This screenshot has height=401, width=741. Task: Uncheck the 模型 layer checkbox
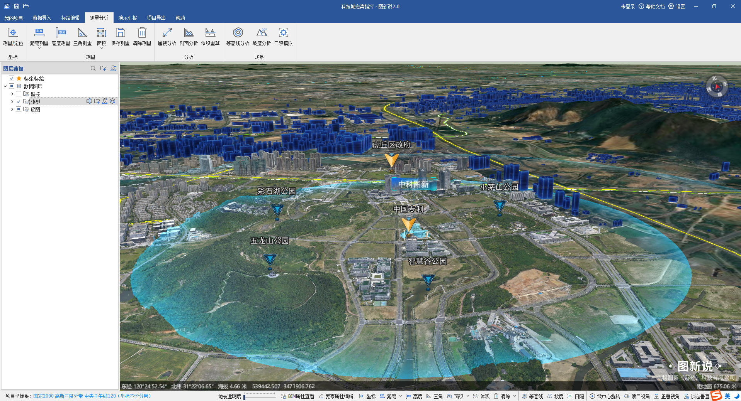coord(19,101)
